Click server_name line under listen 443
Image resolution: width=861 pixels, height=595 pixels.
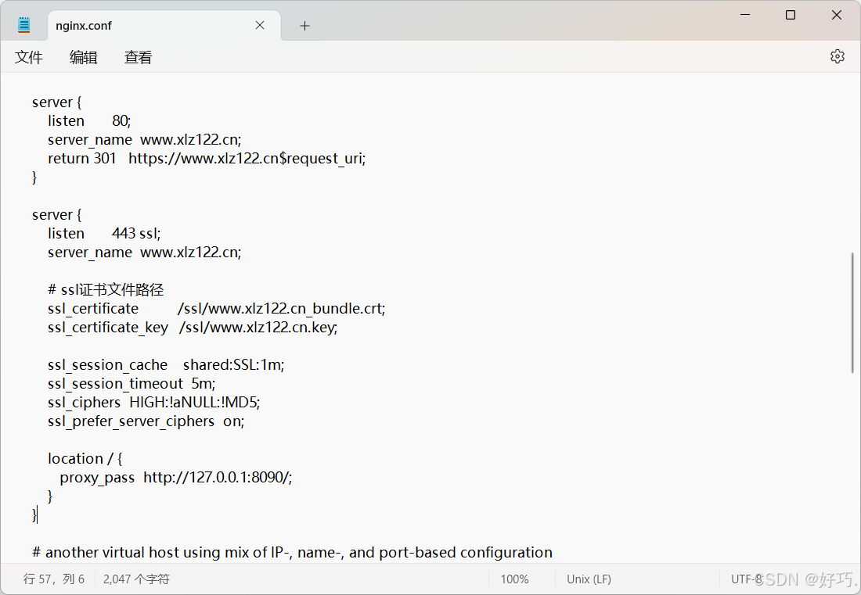point(145,253)
